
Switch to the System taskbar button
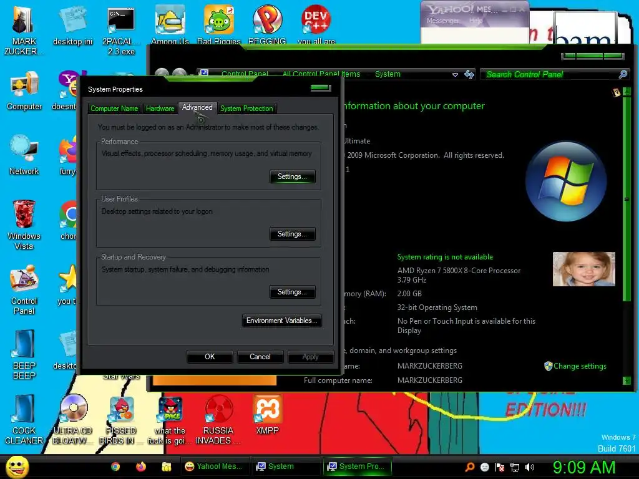click(x=287, y=467)
